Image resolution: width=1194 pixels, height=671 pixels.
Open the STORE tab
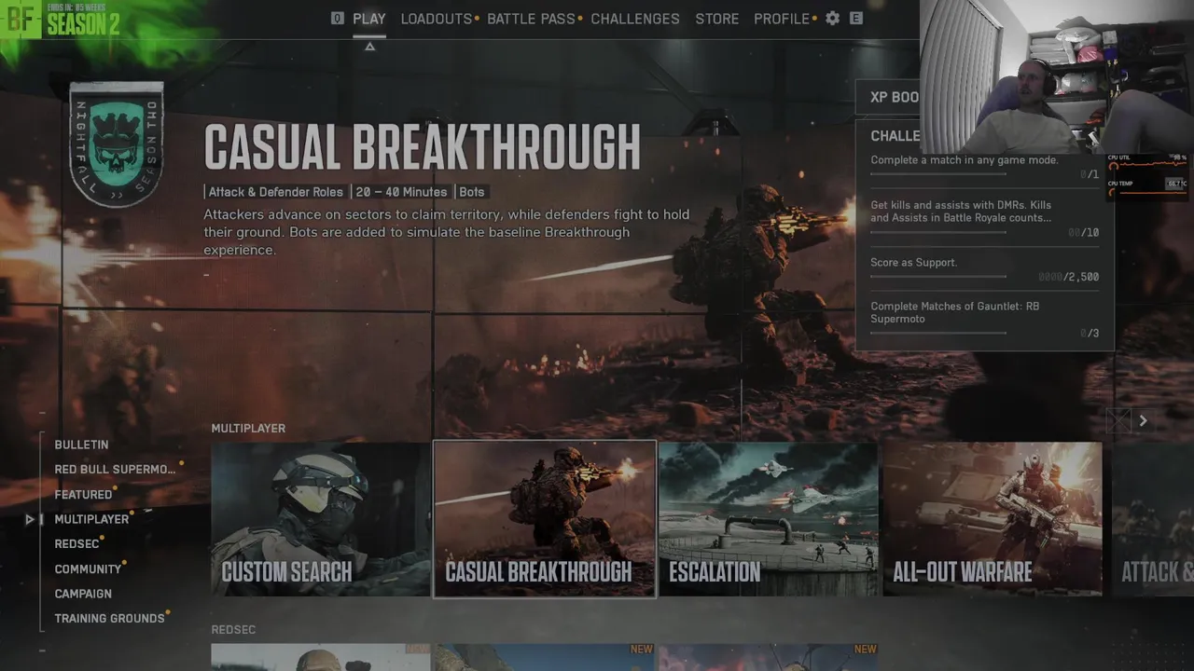716,19
